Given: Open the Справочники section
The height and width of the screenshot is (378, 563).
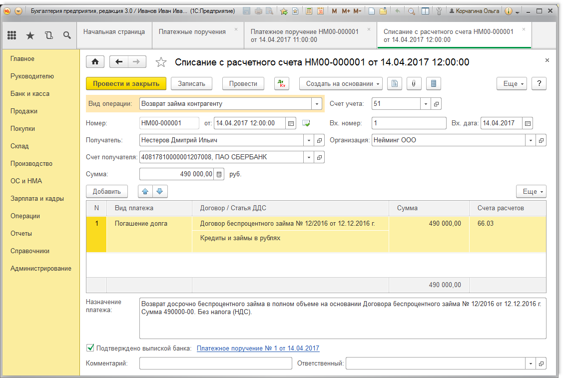Looking at the screenshot, I should coord(30,251).
